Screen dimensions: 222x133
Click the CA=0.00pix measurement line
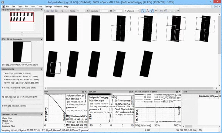[17, 73]
